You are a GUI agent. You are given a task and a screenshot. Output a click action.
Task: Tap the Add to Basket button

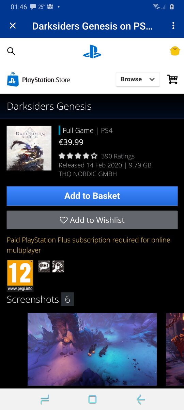click(92, 196)
